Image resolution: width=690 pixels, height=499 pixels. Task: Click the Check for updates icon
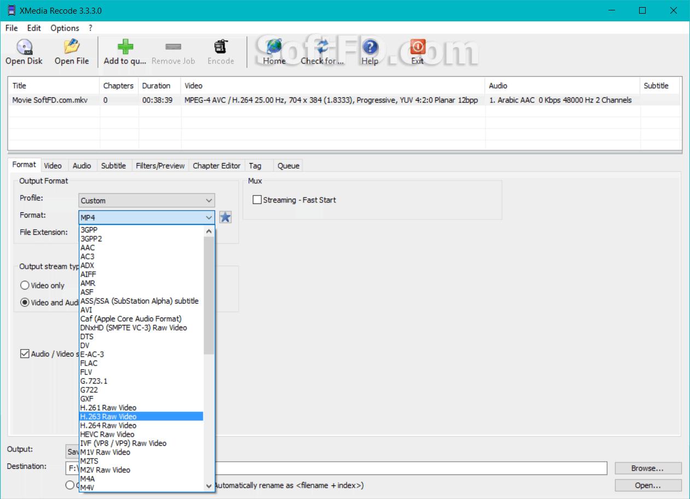(x=323, y=47)
